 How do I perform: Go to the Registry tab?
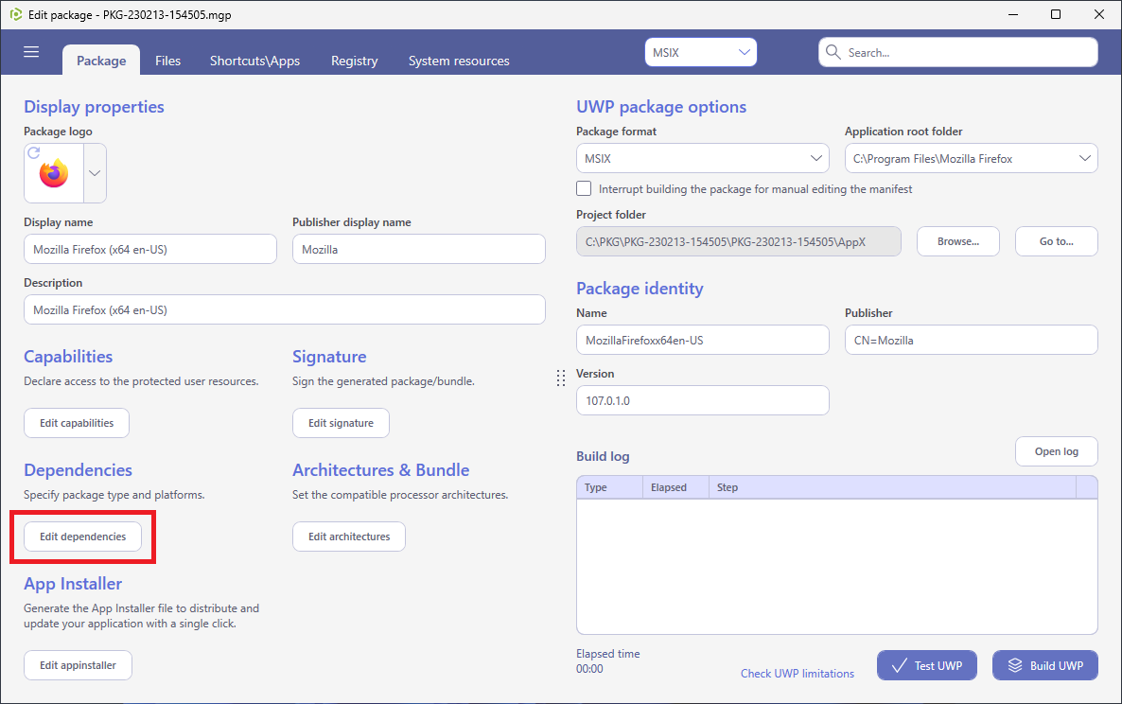pos(354,61)
